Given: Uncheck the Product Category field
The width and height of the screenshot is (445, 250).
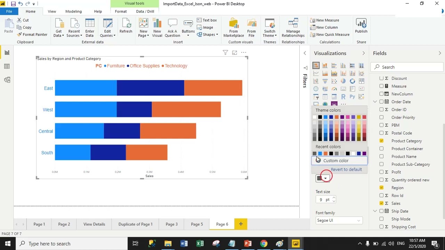Looking at the screenshot, I should [x=381, y=141].
